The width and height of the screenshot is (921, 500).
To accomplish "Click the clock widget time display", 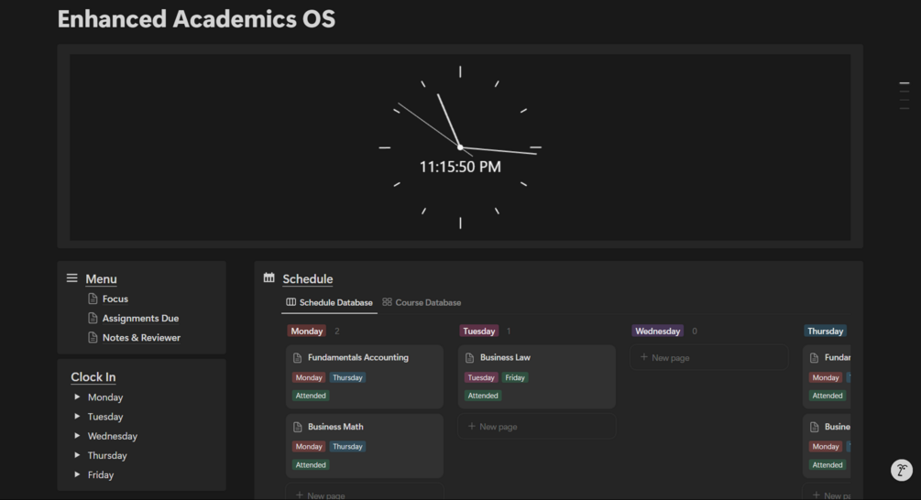I will (x=460, y=167).
